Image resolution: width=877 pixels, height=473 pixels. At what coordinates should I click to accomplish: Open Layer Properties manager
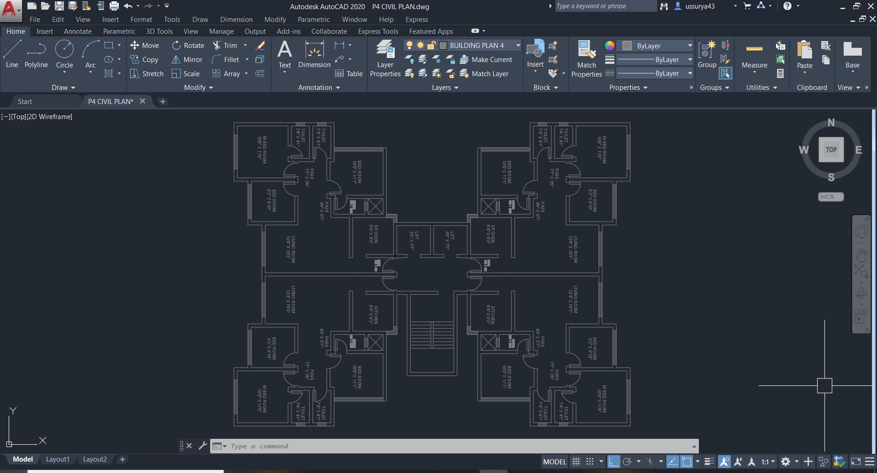click(x=385, y=58)
